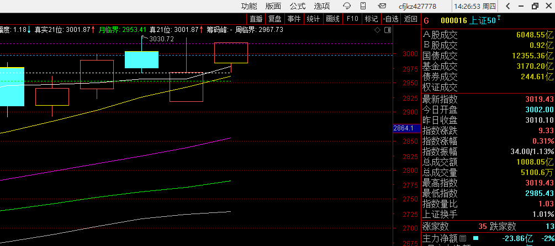555x246 pixels.
Task: Click the 筹码峰 indicator label
Action: pos(216,30)
